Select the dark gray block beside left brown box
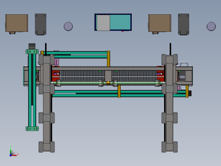221x166 pixels. [x=40, y=24]
